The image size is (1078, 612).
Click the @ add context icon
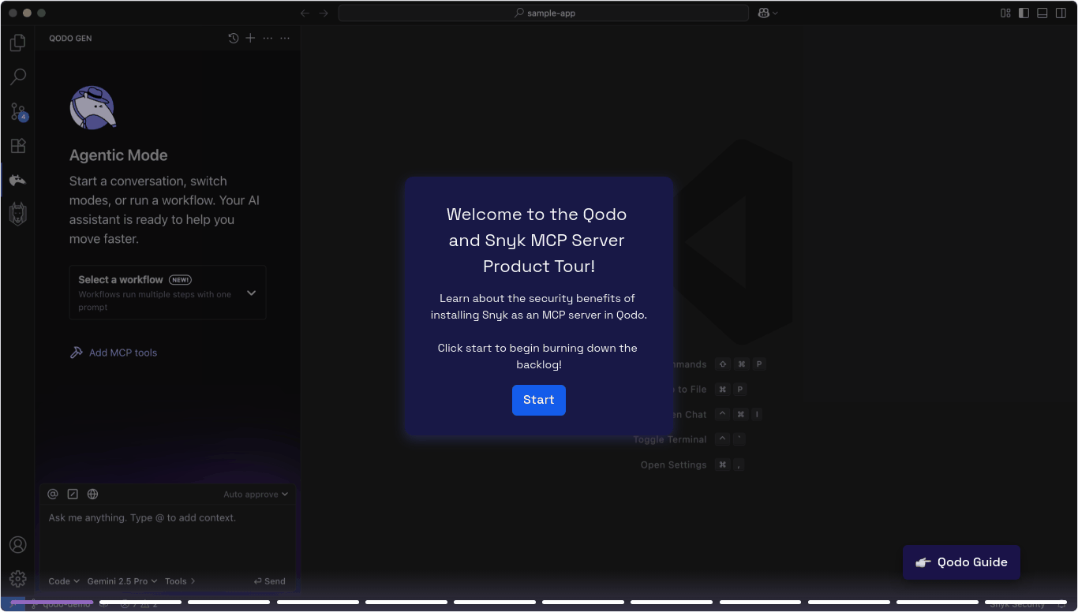[53, 494]
